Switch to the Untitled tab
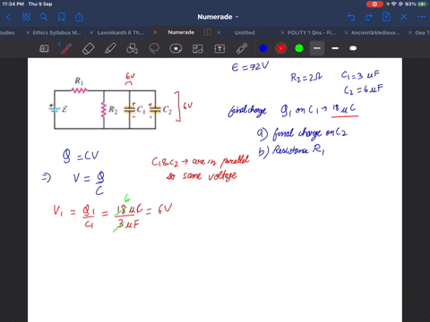 pyautogui.click(x=245, y=32)
